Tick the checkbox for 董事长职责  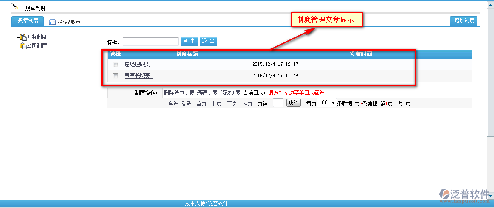point(115,76)
